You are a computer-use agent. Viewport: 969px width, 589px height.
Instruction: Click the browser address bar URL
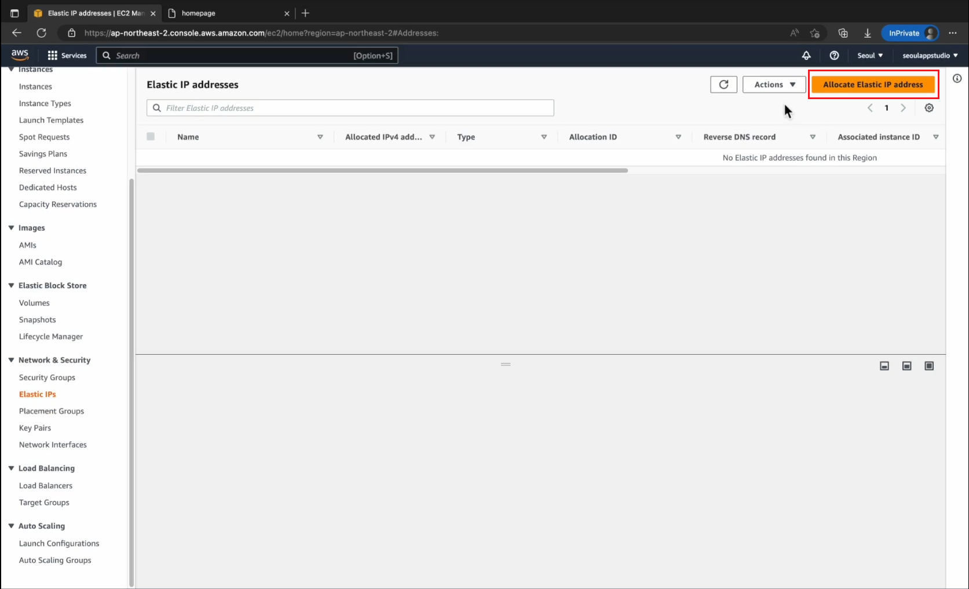(x=261, y=33)
